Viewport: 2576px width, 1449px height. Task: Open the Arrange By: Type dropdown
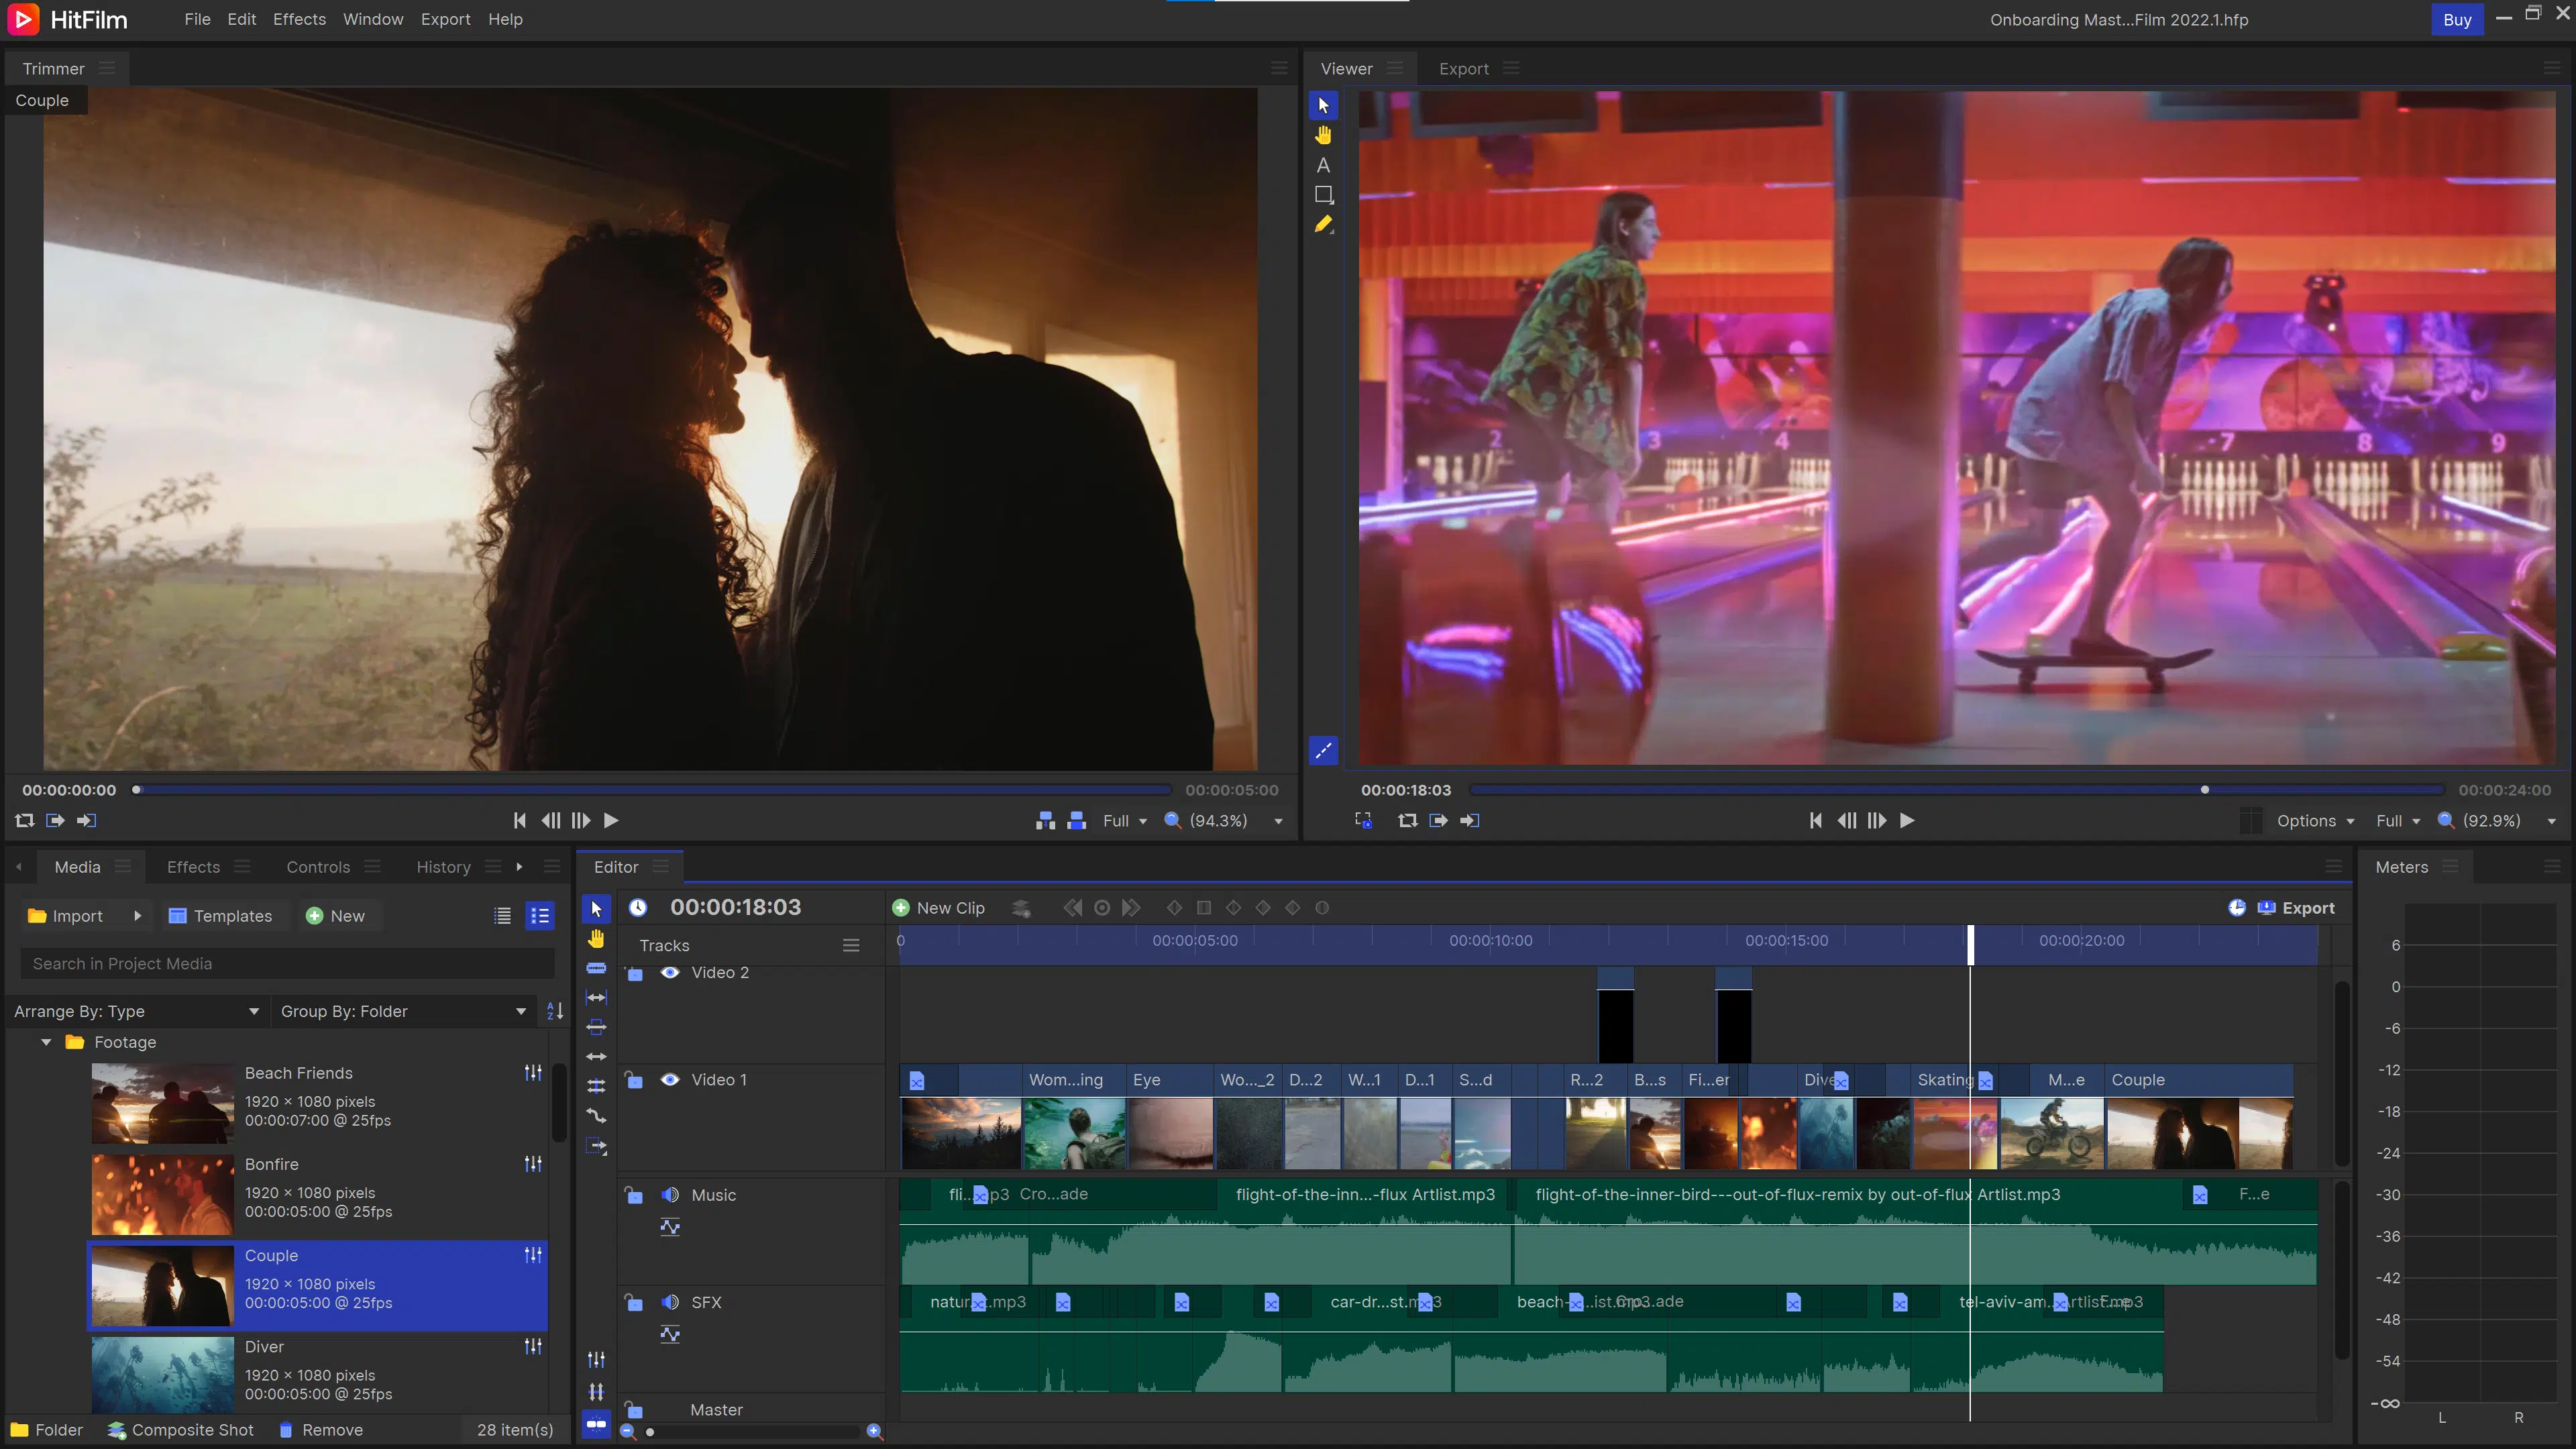click(137, 1011)
